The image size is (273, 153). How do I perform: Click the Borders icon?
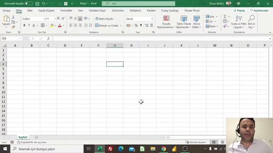[x=43, y=25]
